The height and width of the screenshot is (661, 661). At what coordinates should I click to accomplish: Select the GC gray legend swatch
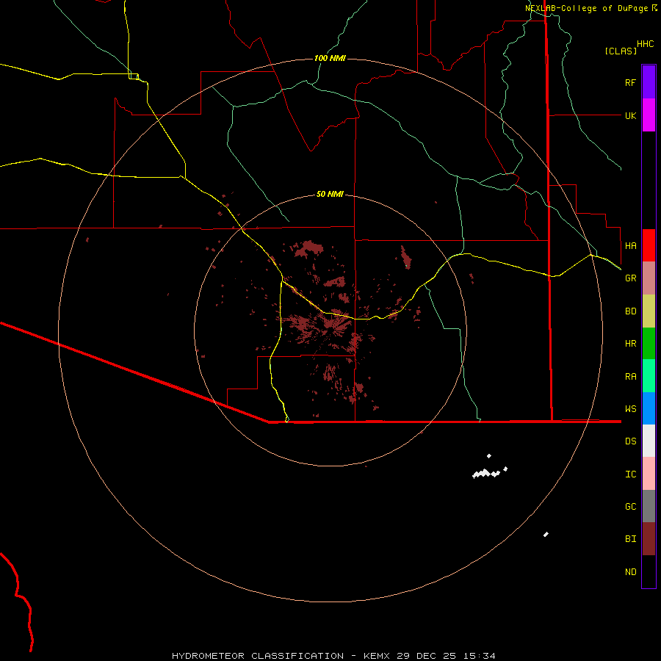point(649,506)
